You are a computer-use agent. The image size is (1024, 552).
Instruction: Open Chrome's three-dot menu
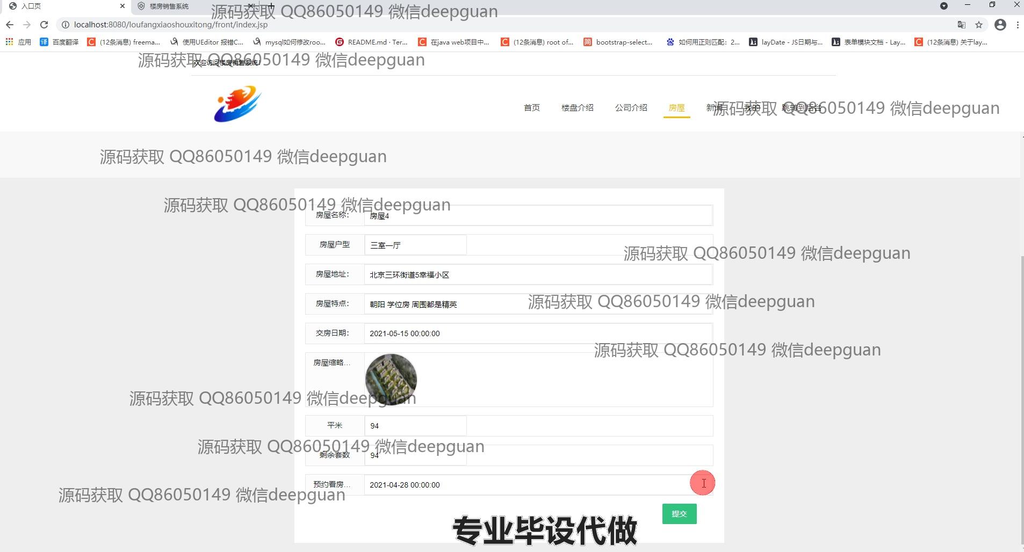tap(1018, 25)
